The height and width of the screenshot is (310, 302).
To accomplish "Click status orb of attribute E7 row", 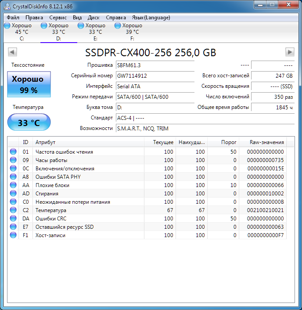I will click(x=13, y=227).
